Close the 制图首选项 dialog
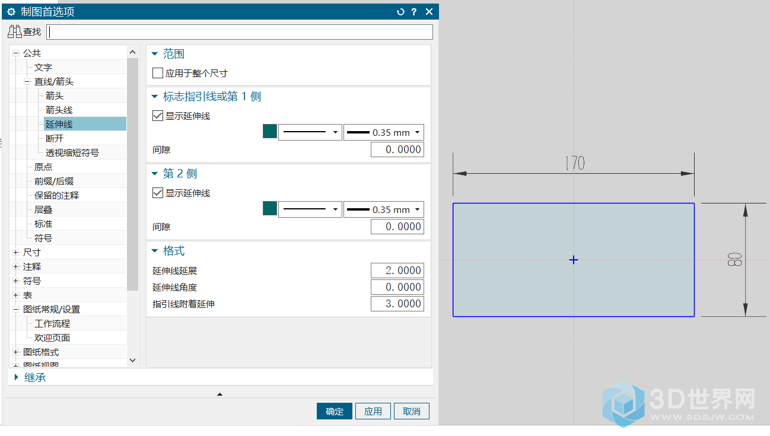 [x=429, y=12]
